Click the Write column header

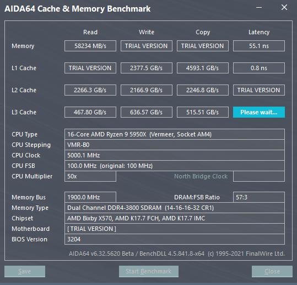pyautogui.click(x=147, y=32)
